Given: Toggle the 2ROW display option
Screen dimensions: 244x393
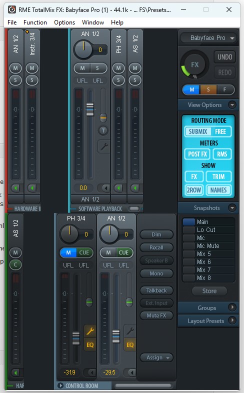Looking at the screenshot, I should (194, 190).
